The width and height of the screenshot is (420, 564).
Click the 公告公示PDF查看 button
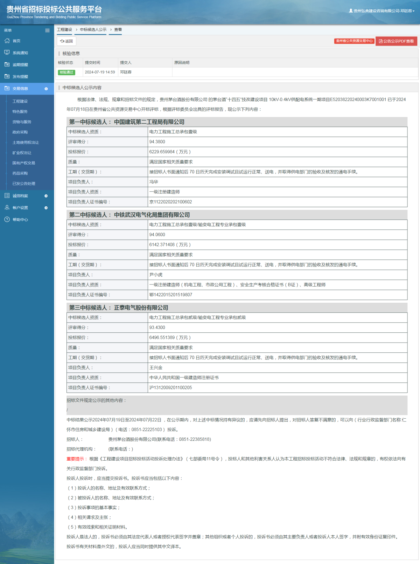397,41
